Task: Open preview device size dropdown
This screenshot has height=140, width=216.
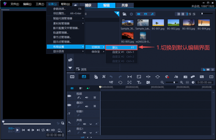Action: (x=59, y=130)
